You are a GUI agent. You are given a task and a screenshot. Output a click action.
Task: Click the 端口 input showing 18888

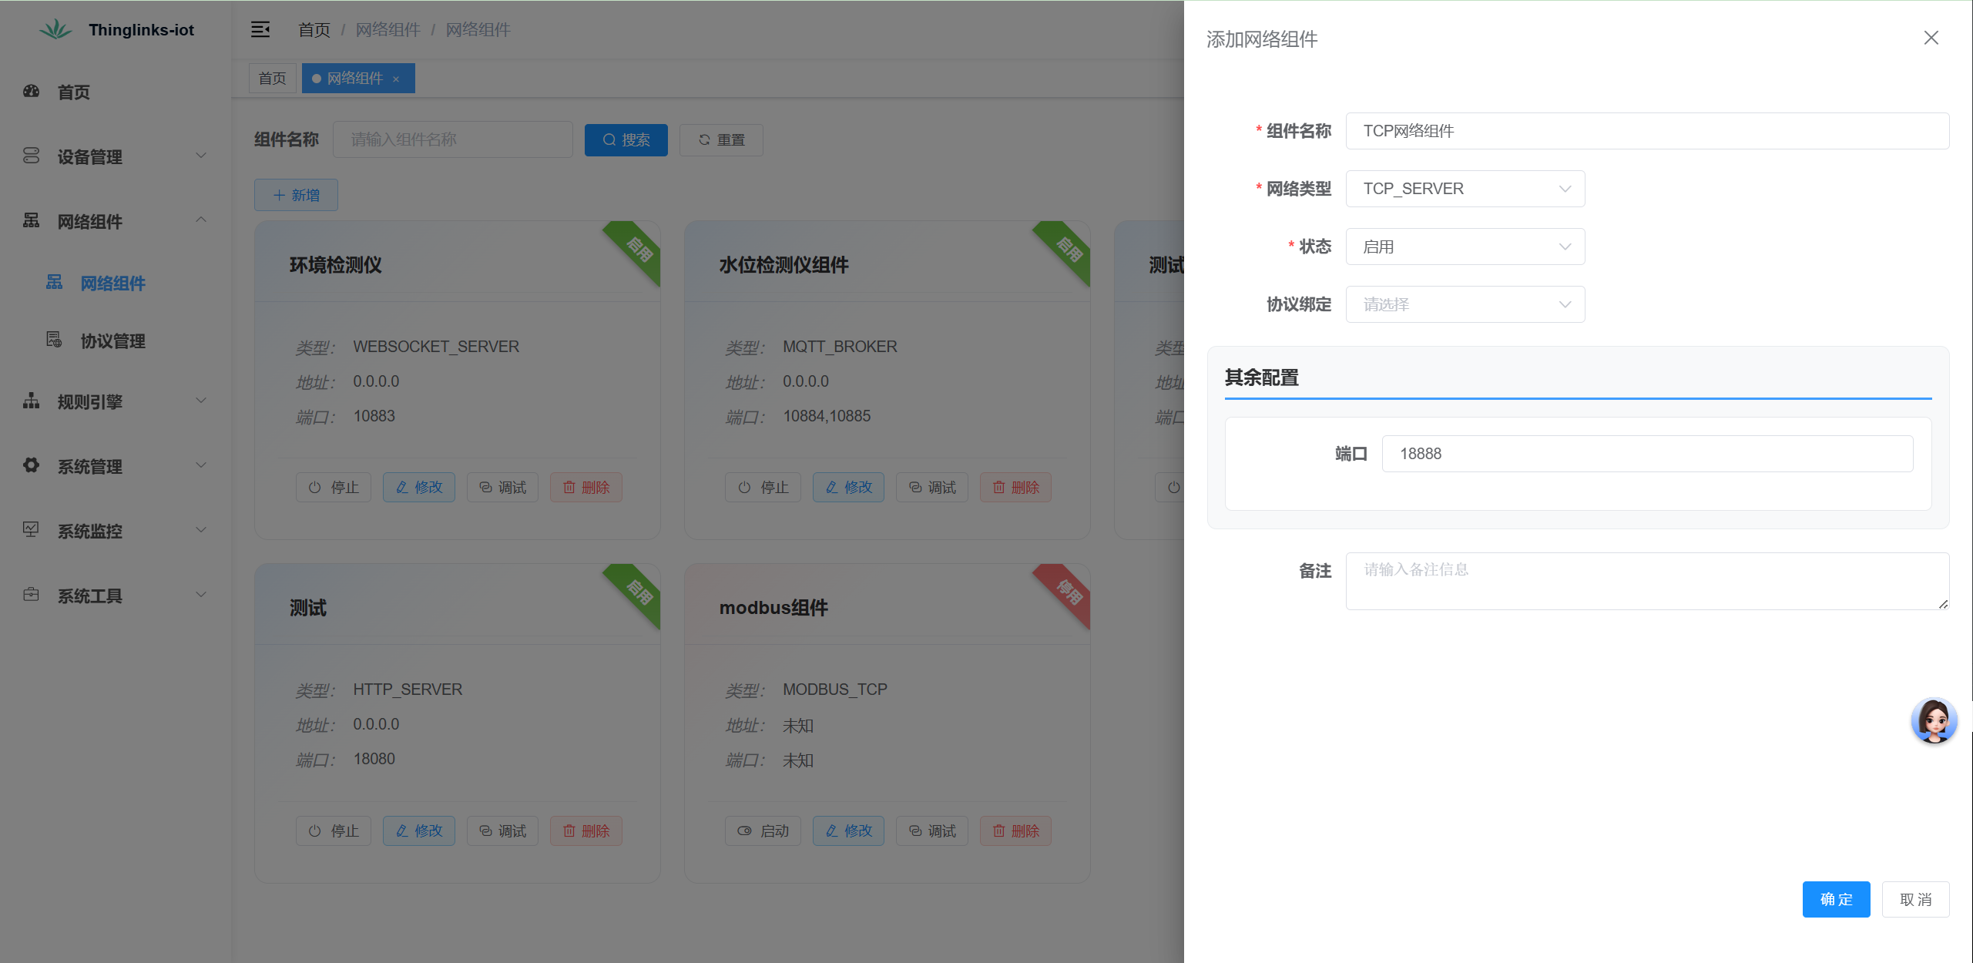tap(1647, 454)
